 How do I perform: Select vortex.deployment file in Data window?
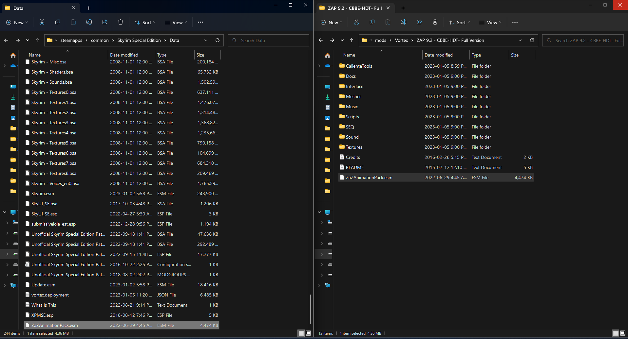click(x=122, y=295)
